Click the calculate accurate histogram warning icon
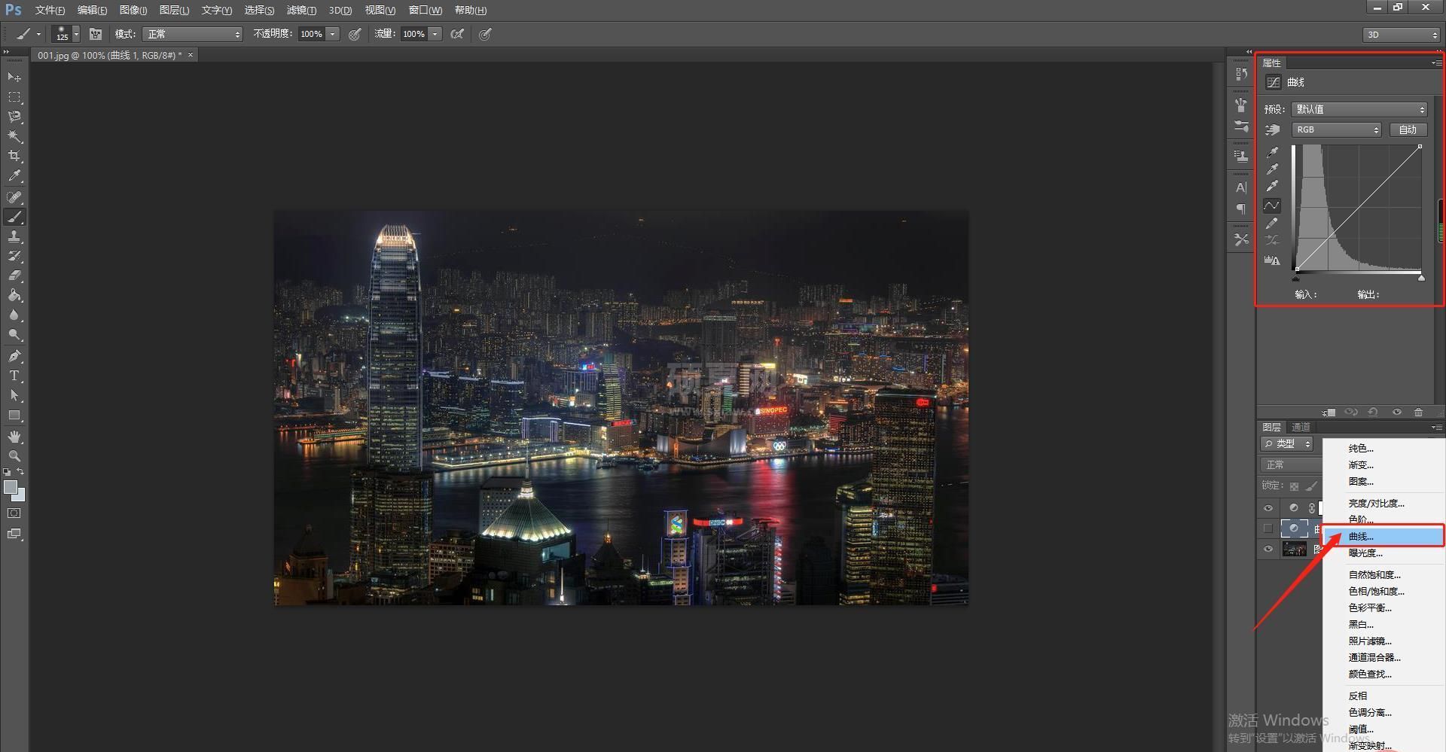The height and width of the screenshot is (752, 1446). tap(1272, 260)
